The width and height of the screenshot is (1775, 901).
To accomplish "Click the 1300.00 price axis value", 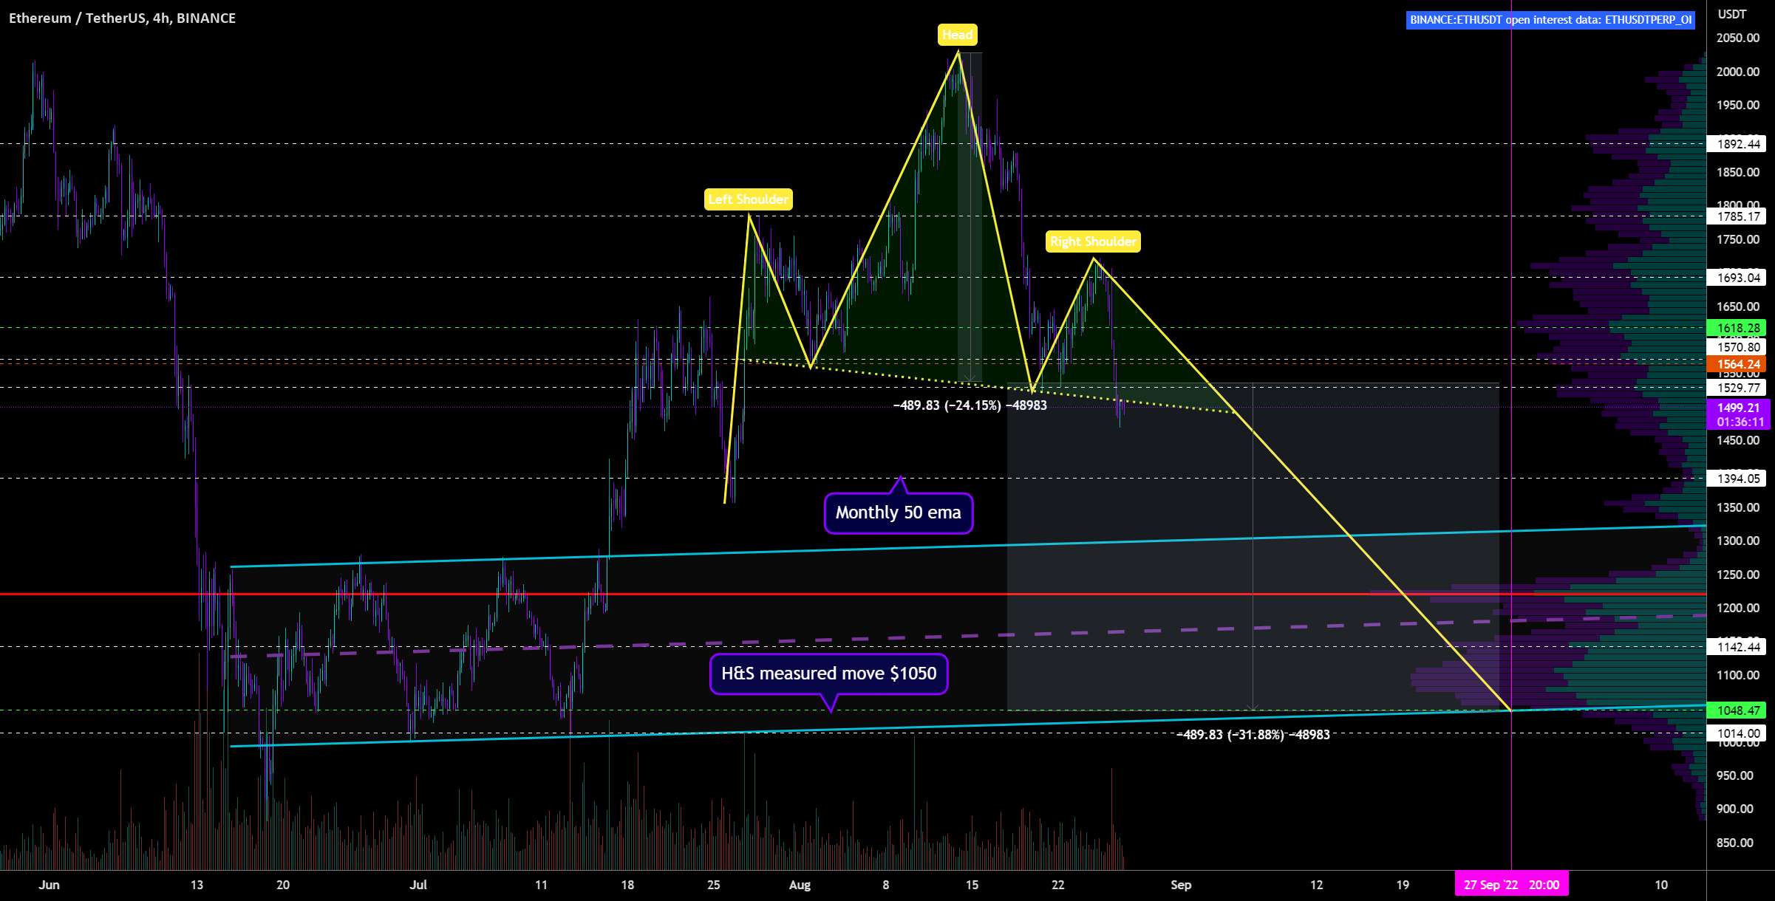I will coord(1738,541).
